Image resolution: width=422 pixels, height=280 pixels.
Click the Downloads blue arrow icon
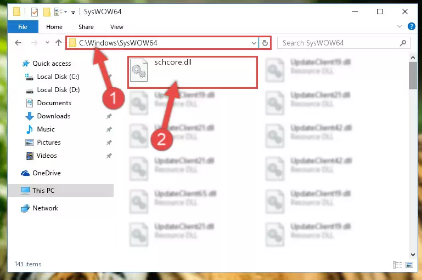point(29,116)
